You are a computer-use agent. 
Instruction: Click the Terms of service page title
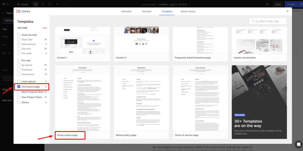[186, 135]
